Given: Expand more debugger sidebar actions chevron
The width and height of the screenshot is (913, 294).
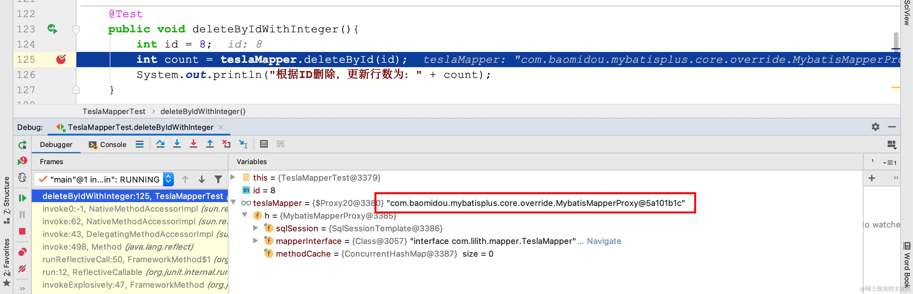Looking at the screenshot, I should tap(22, 288).
